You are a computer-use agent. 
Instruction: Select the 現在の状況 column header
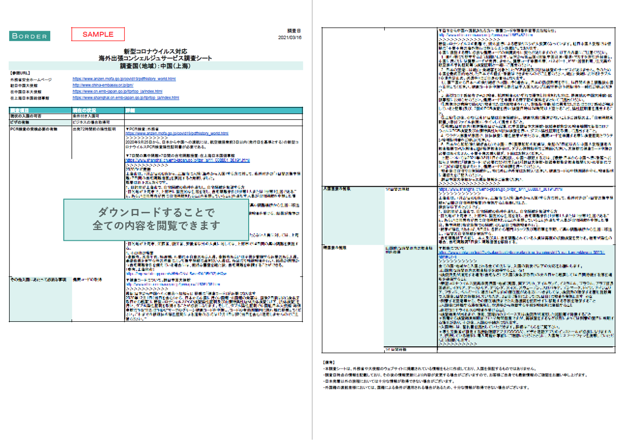pyautogui.click(x=84, y=110)
